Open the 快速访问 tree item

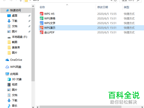tap(16, 10)
